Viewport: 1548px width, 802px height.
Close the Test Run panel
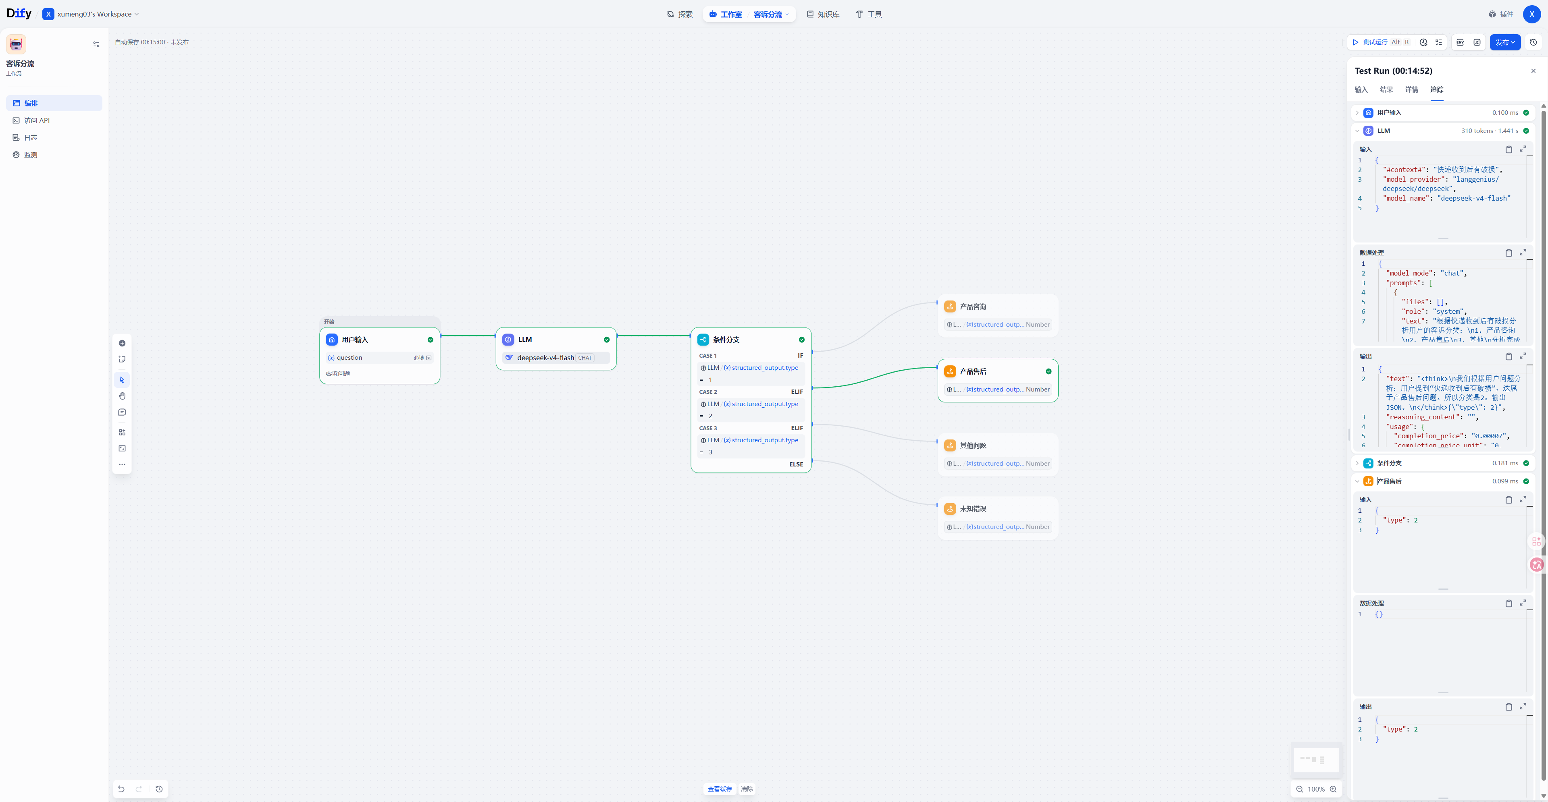pyautogui.click(x=1533, y=71)
